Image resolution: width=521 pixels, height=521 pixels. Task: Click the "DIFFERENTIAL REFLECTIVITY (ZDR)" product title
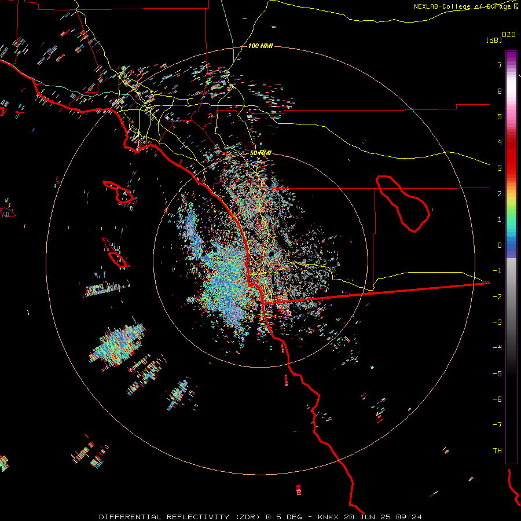180,517
